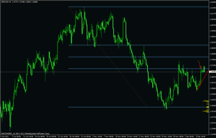Select the lowest blue Fibonacci level line
This screenshot has width=216, height=138.
point(139,107)
